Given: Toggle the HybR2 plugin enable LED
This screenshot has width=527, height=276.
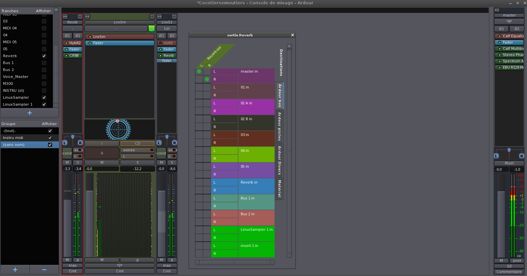Looking at the screenshot, I should pyautogui.click(x=66, y=43).
